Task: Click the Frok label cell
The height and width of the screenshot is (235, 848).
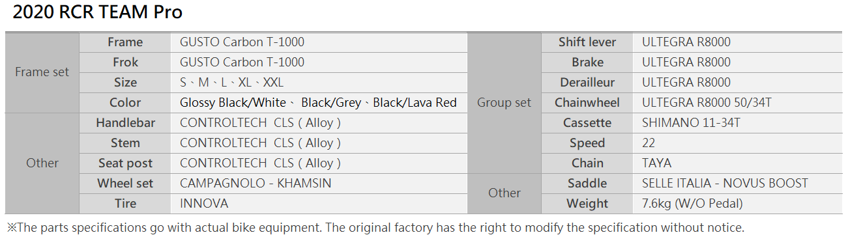Action: click(x=125, y=62)
